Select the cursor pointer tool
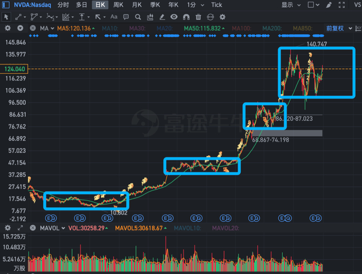The height and width of the screenshot is (274, 362). (6, 17)
